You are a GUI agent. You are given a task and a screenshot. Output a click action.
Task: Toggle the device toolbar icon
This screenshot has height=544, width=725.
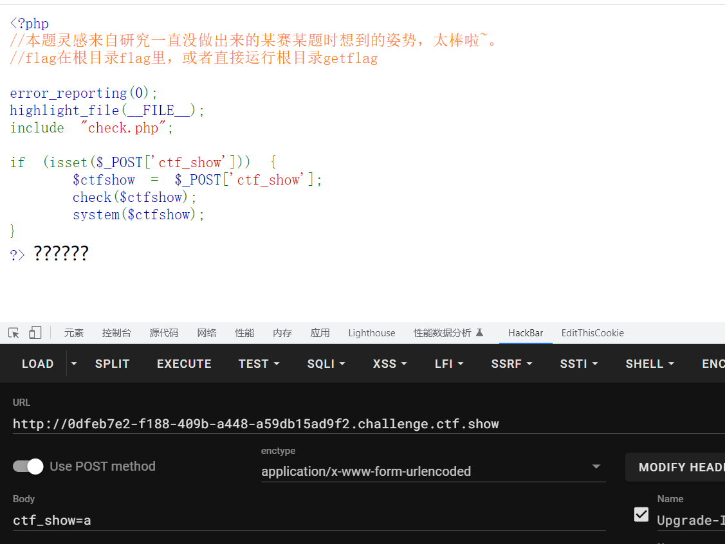(x=35, y=332)
